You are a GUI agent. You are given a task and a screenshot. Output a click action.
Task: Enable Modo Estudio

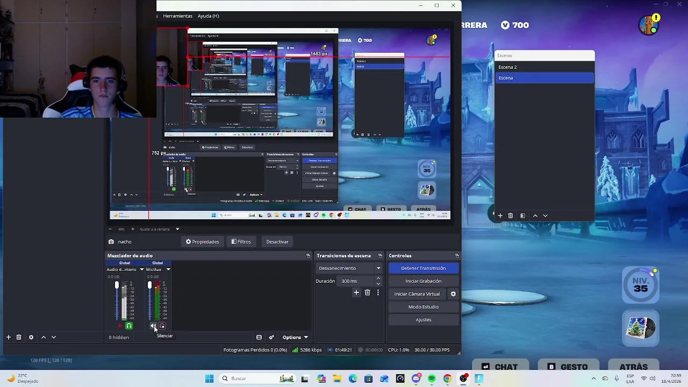(x=424, y=306)
